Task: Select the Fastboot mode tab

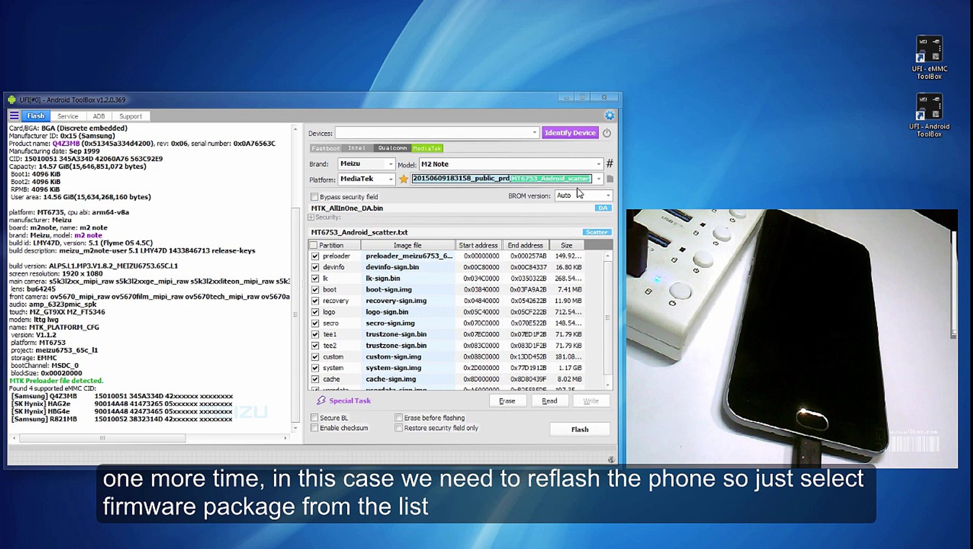Action: [x=325, y=148]
